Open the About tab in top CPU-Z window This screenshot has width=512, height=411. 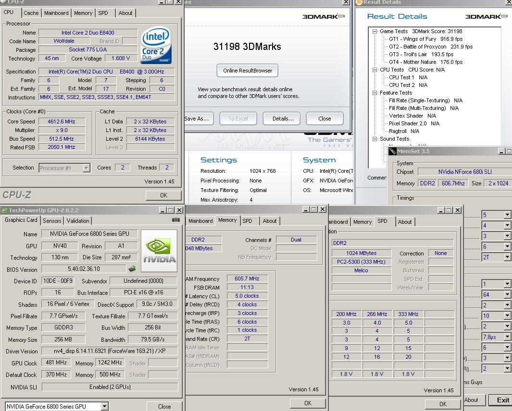(125, 13)
